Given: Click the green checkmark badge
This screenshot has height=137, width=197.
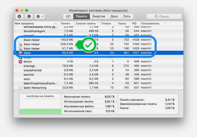Looking at the screenshot, I should [88, 45].
